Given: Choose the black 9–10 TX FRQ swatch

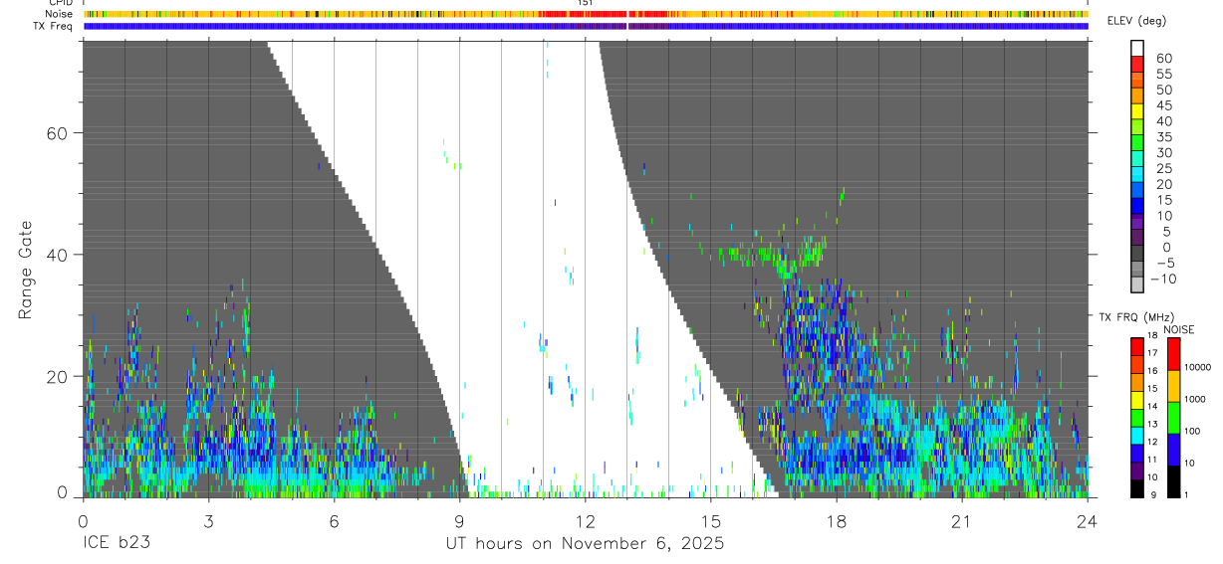Looking at the screenshot, I should tap(1137, 488).
